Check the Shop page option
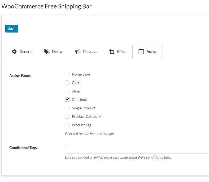This screenshot has width=209, height=182. [67, 91]
